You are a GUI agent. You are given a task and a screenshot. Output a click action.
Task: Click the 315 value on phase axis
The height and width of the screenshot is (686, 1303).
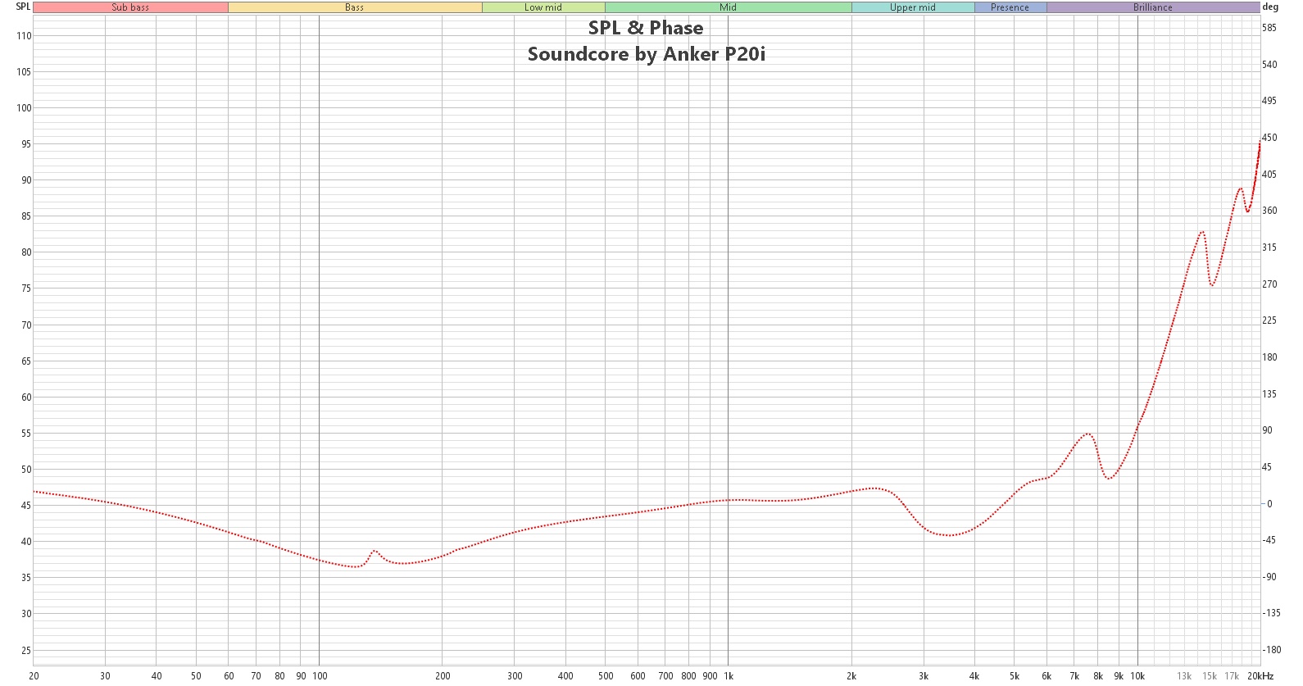coord(1269,248)
